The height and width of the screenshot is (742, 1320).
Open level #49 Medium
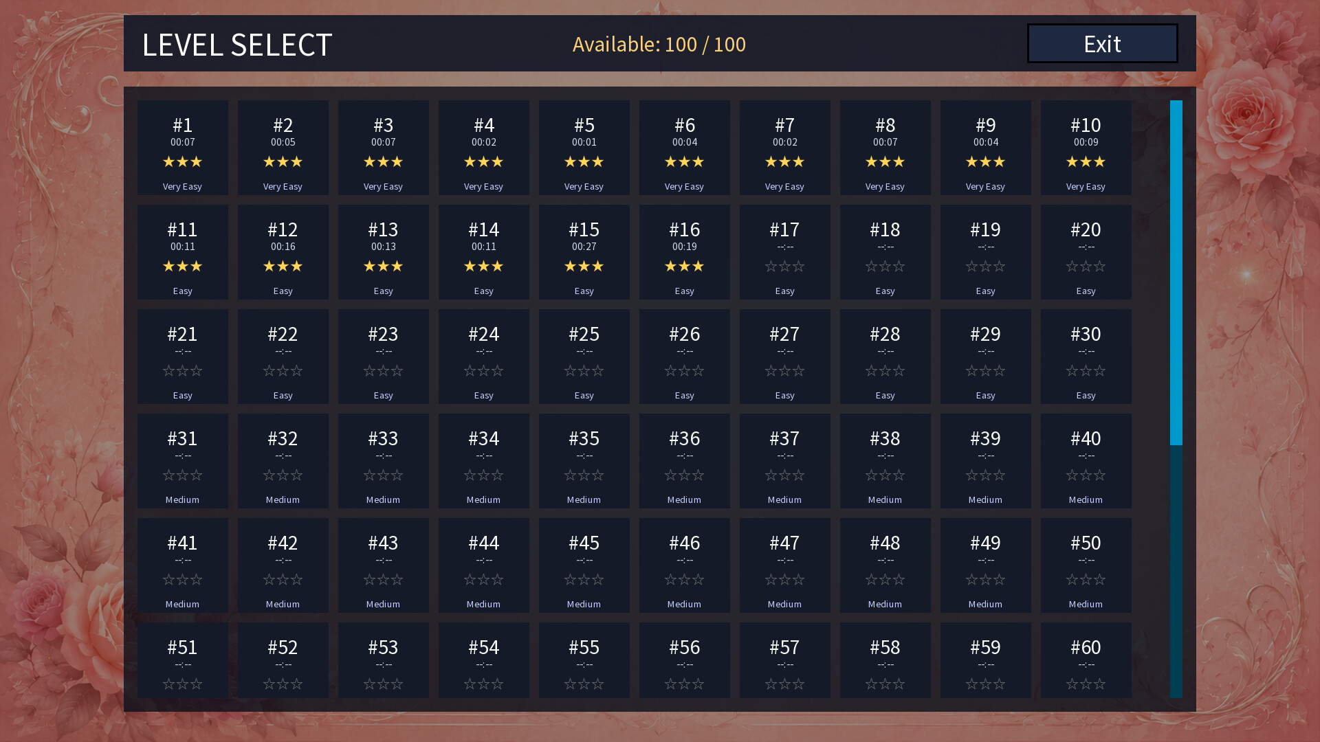pos(986,565)
